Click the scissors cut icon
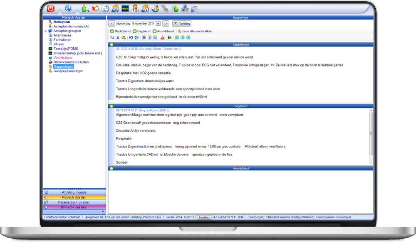Screen dimensions: 416x243 click(x=118, y=38)
